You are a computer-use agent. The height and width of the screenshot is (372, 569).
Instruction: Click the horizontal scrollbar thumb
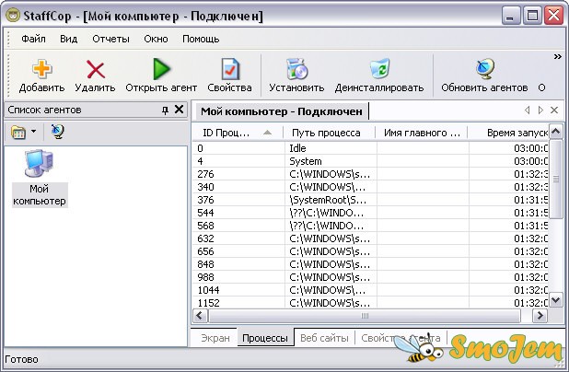365,316
